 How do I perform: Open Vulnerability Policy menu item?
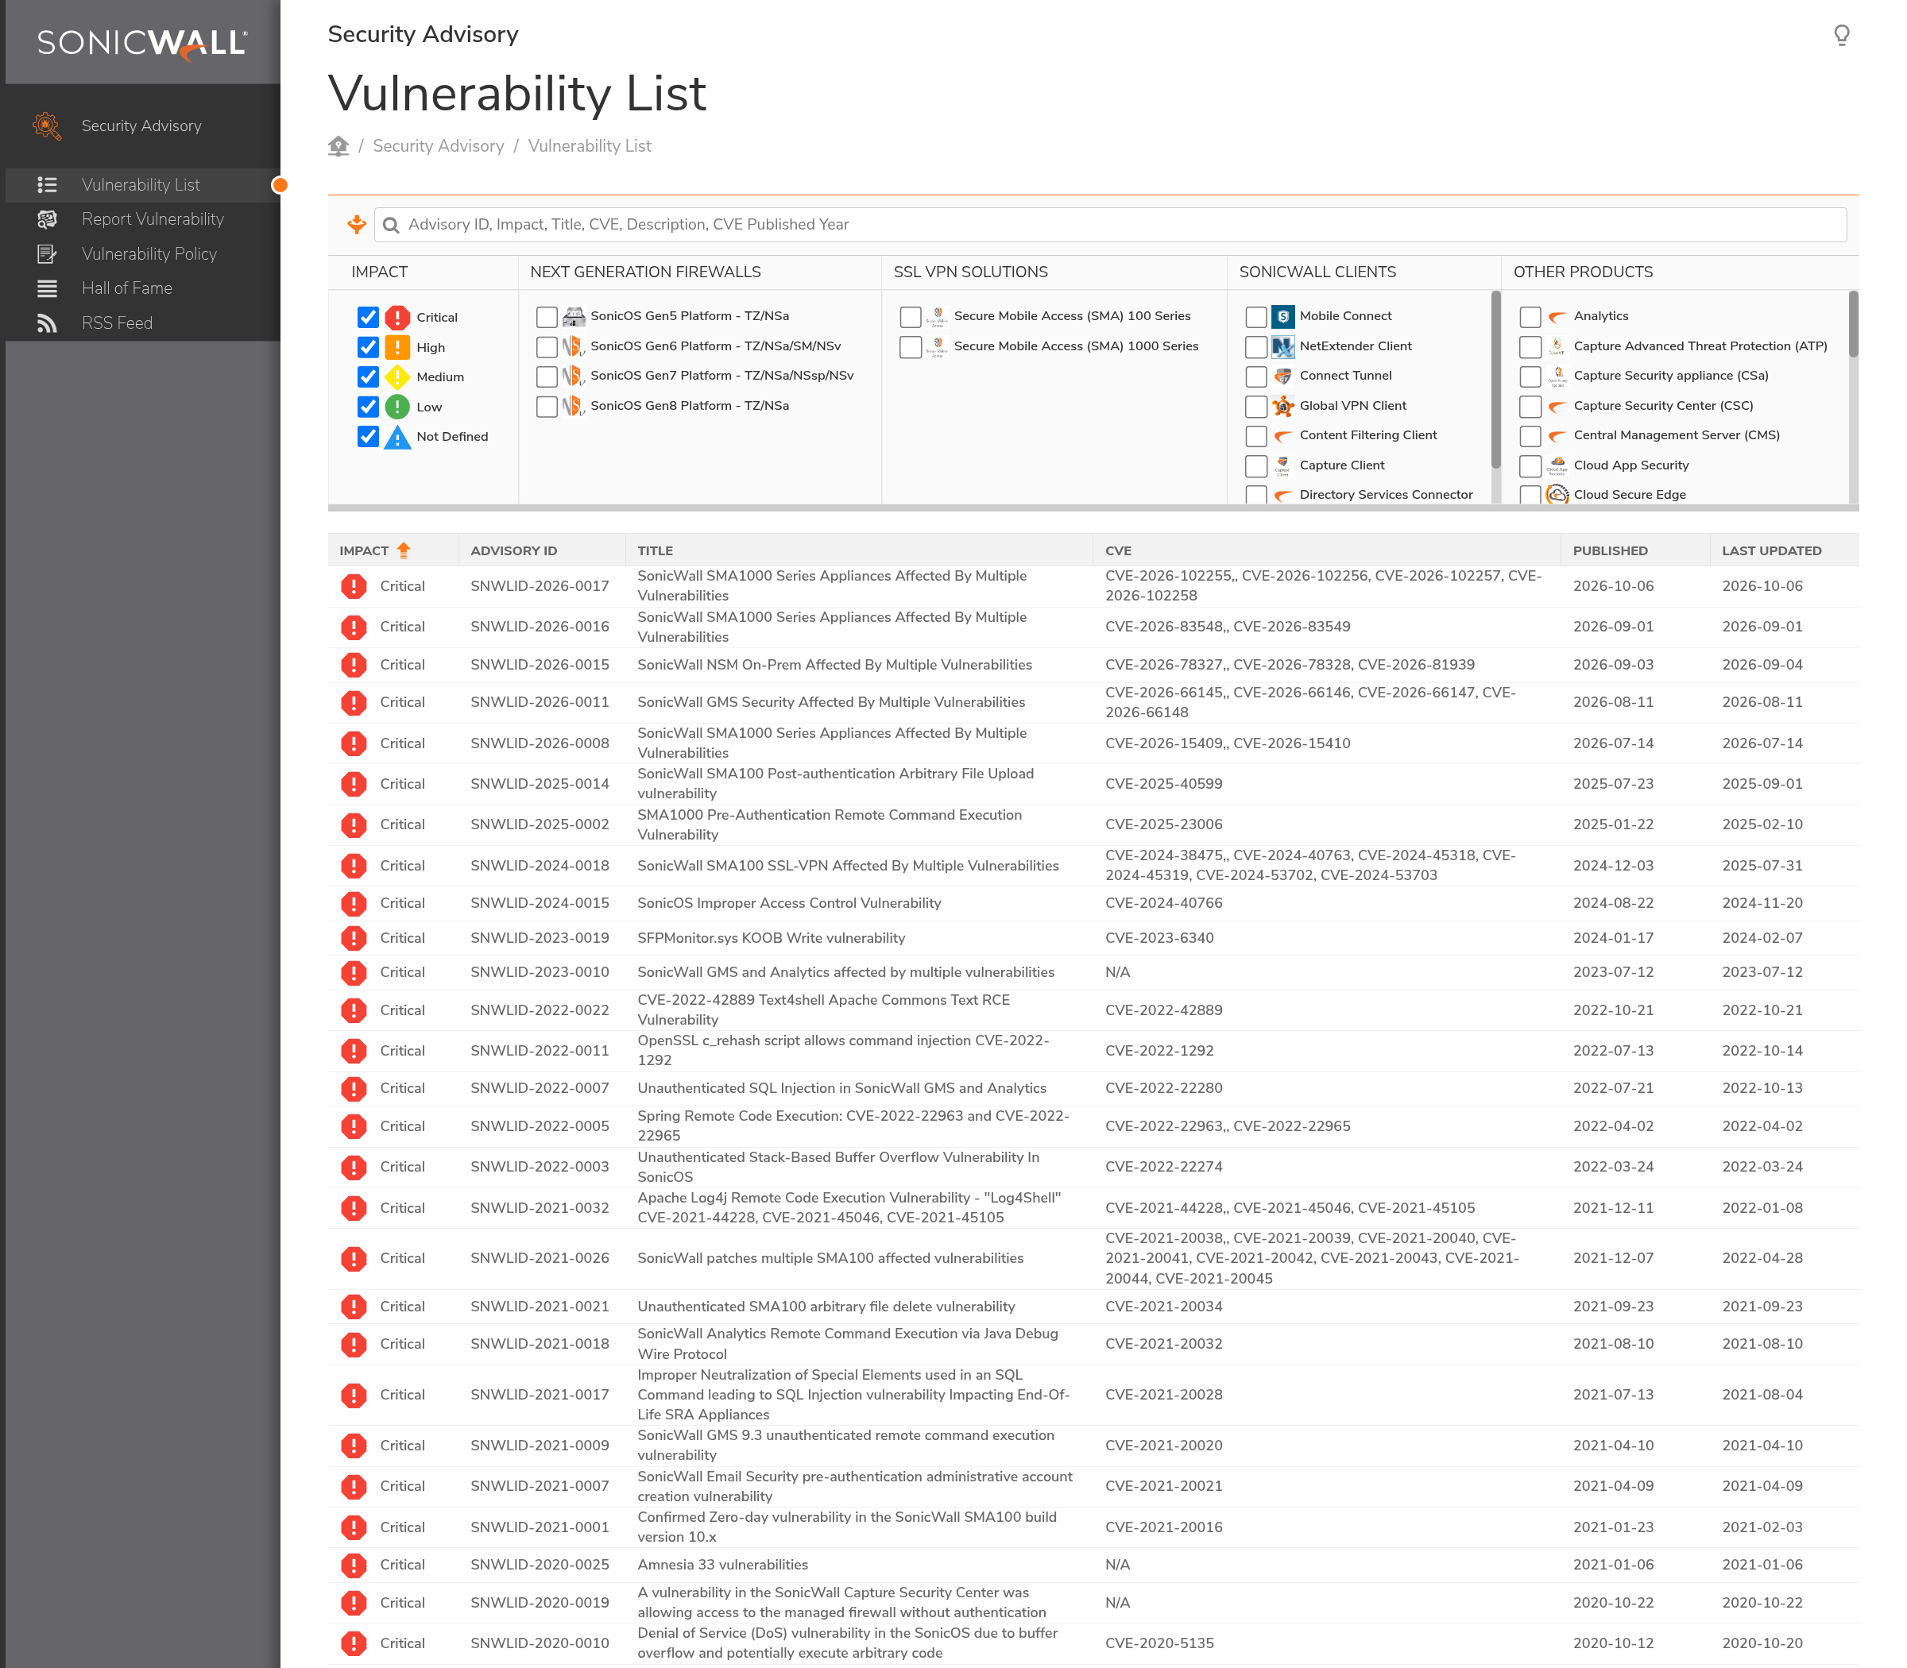pyautogui.click(x=149, y=254)
